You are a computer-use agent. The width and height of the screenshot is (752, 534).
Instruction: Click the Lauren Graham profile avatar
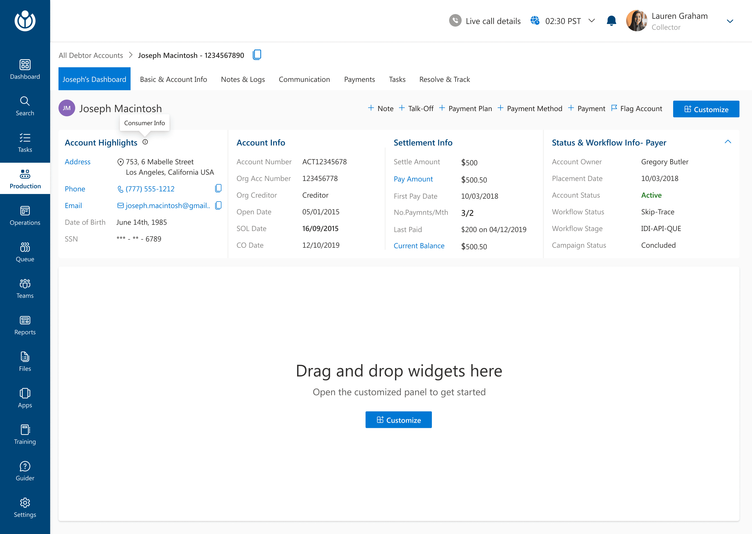[x=636, y=21]
